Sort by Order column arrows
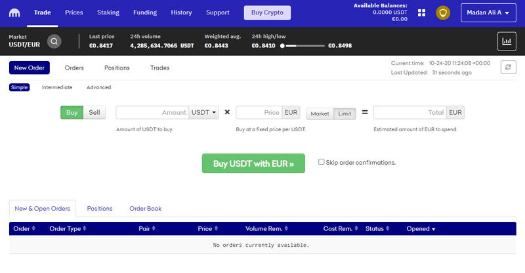Screen dimensions: 525x273 [33, 228]
